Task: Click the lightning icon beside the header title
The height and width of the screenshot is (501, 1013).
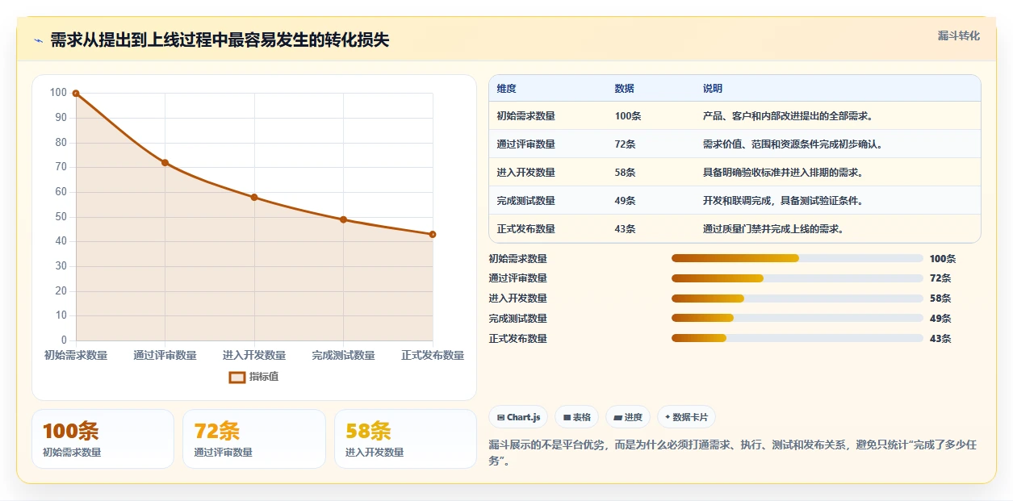Action: click(38, 40)
